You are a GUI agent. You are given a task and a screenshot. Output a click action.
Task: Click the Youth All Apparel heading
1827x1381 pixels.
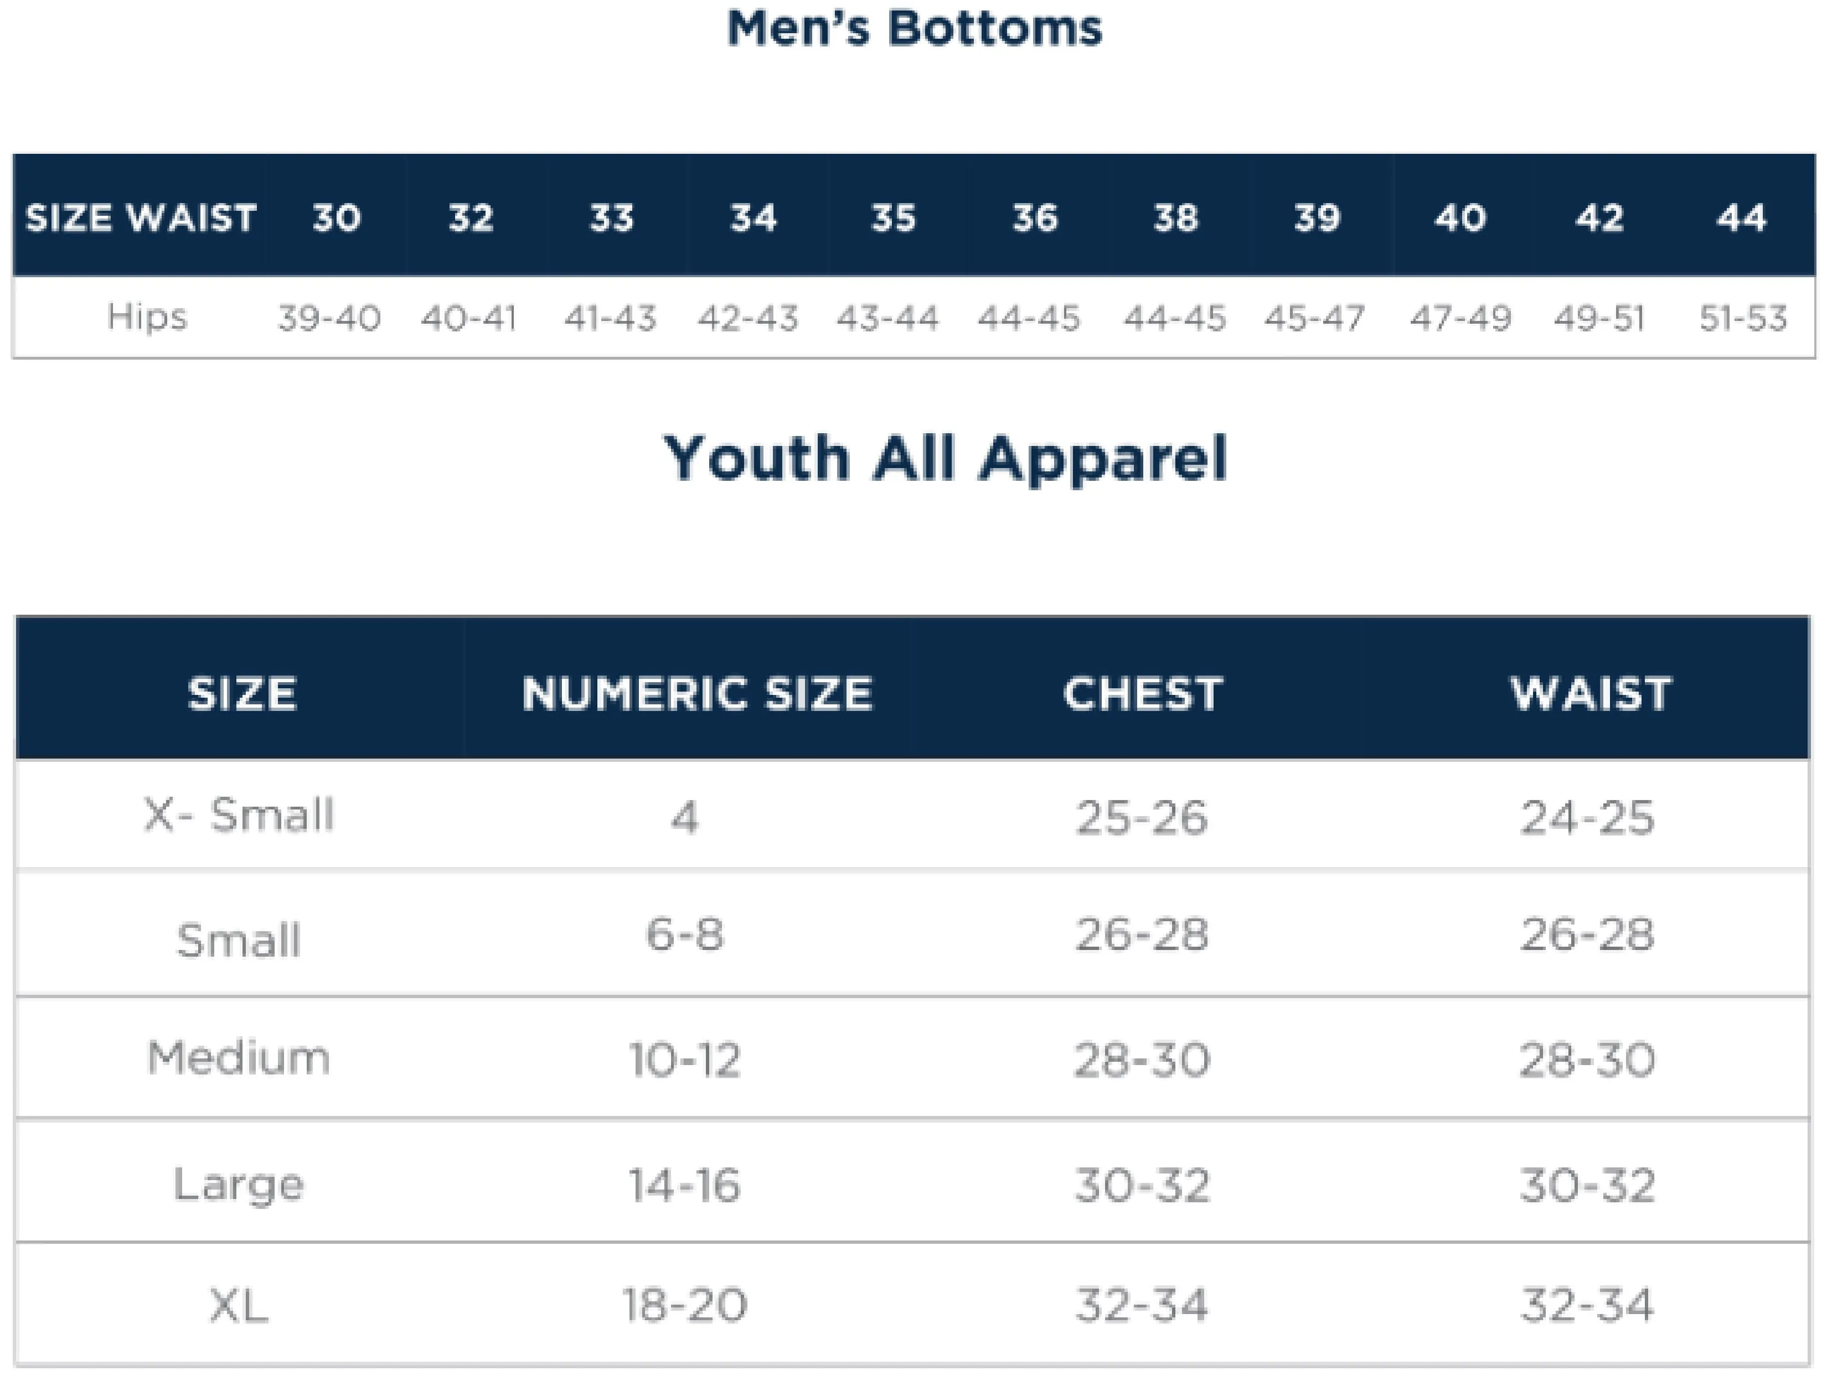[946, 459]
